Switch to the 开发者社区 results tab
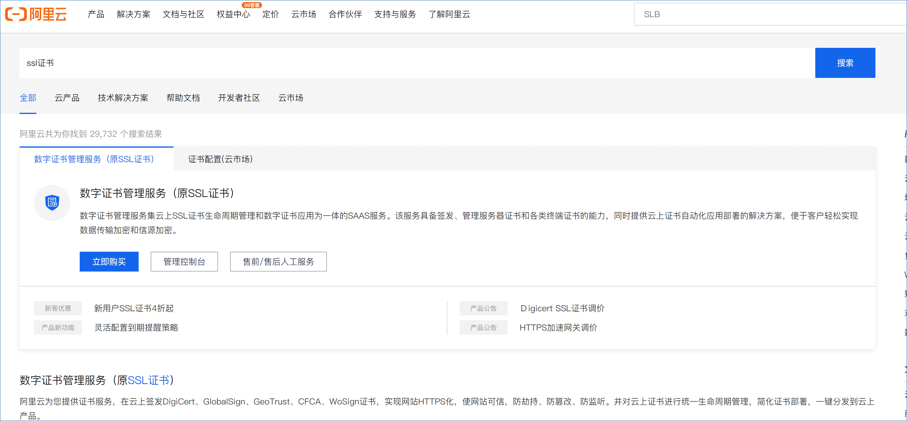 [239, 97]
